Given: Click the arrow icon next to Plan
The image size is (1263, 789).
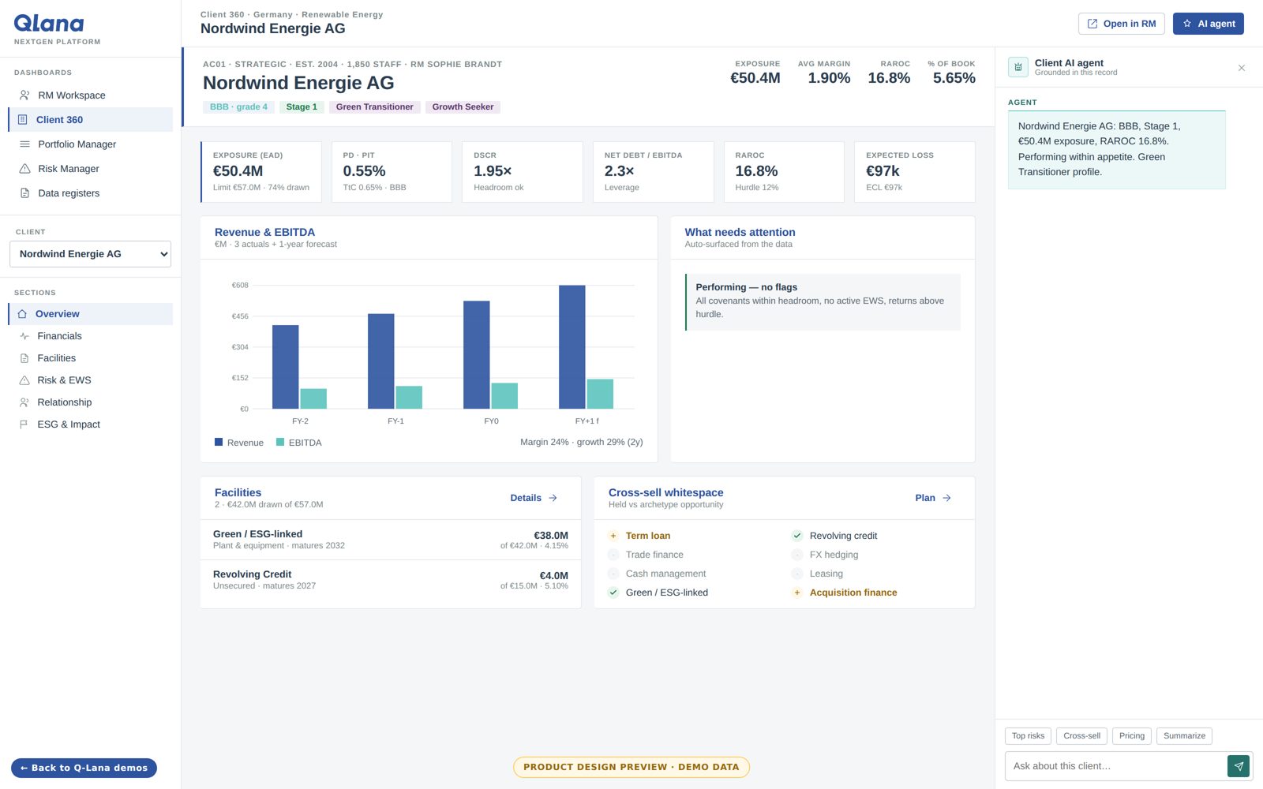Looking at the screenshot, I should coord(946,498).
